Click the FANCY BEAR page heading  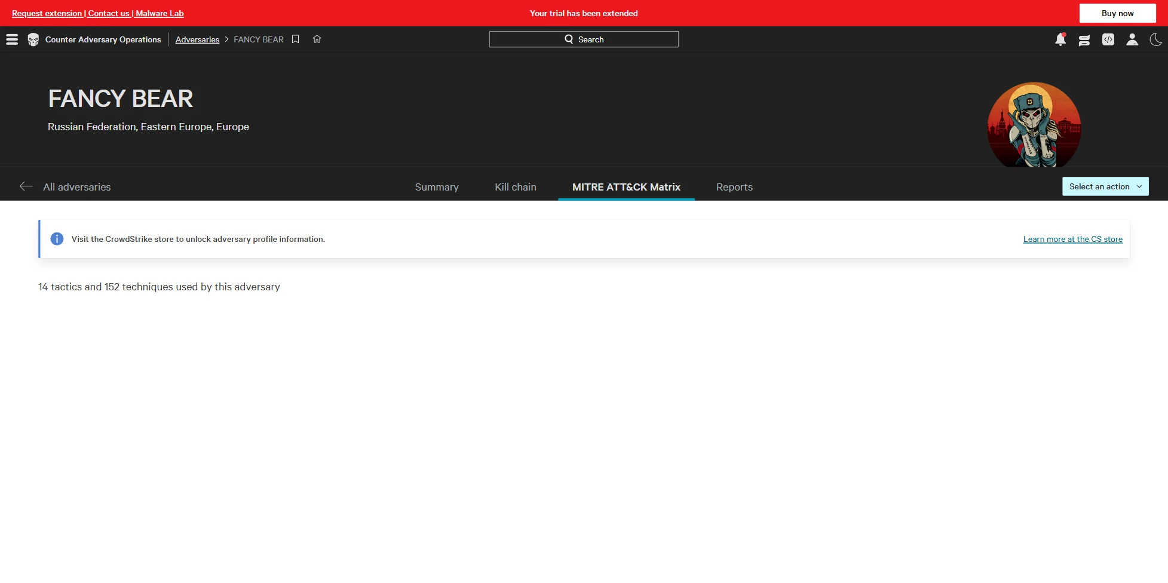coord(121,99)
